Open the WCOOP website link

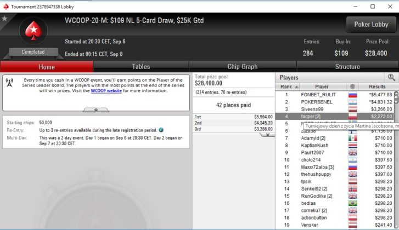[106, 90]
